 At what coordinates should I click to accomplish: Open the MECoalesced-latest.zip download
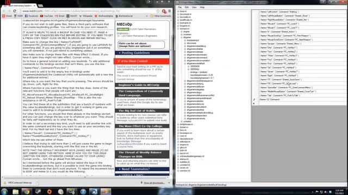[x=20, y=183]
